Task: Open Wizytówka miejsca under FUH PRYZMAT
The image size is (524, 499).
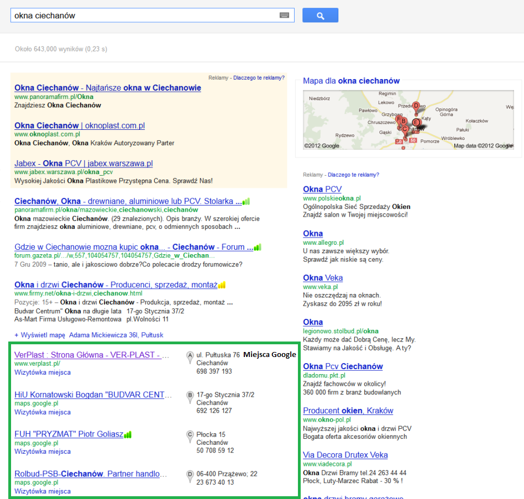Action: click(43, 451)
